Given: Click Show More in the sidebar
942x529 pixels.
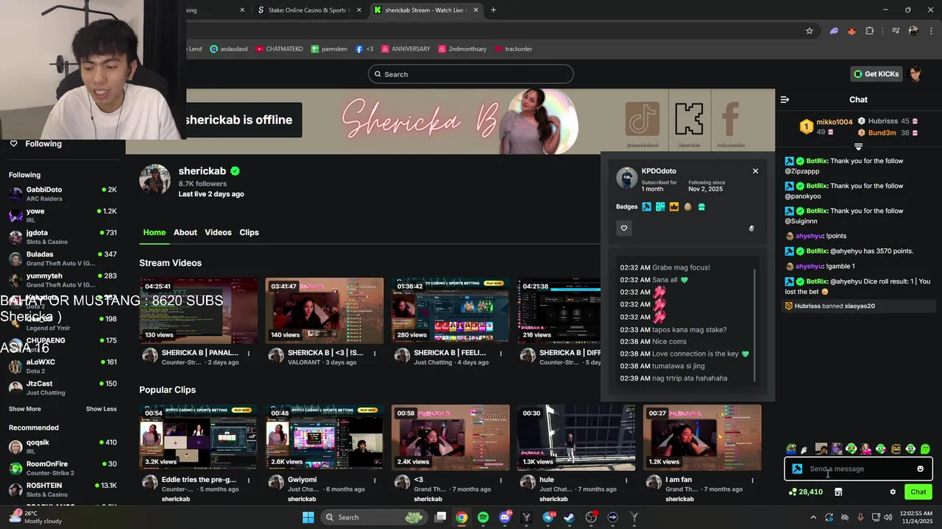Looking at the screenshot, I should (x=25, y=409).
